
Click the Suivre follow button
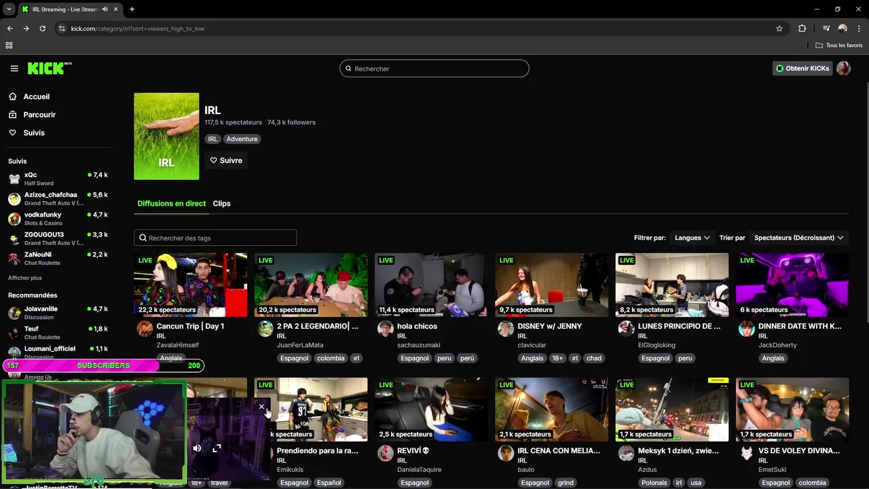[x=226, y=160]
